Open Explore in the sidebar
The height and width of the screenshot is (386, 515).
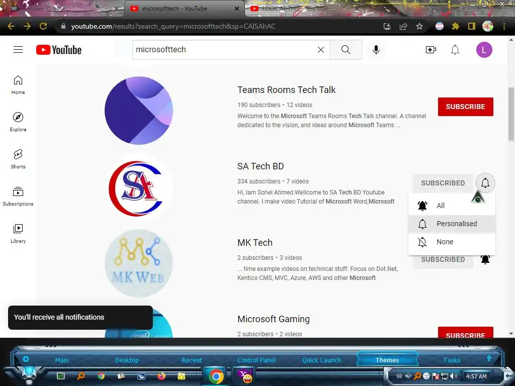[x=18, y=122]
